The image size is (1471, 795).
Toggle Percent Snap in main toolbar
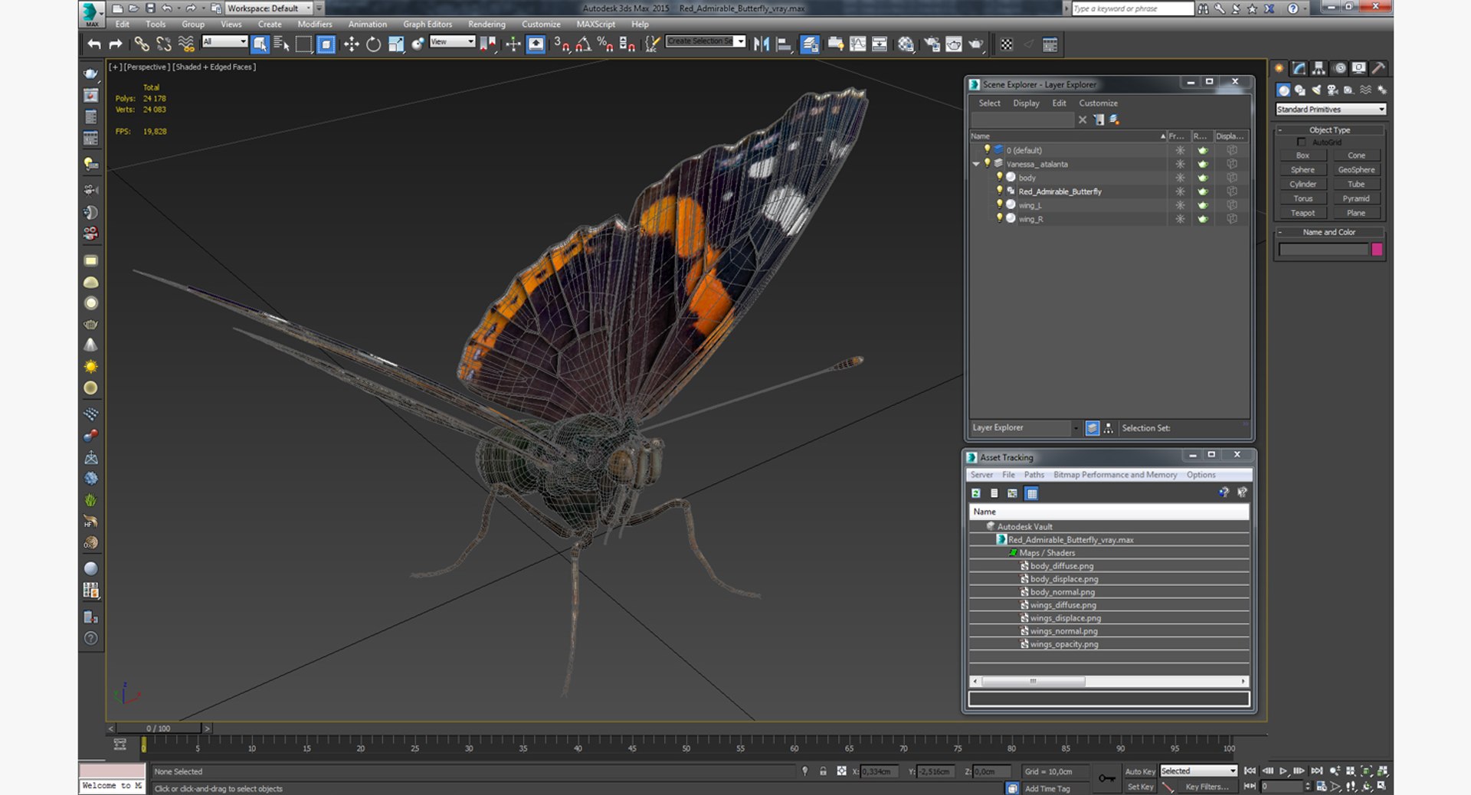pos(605,44)
